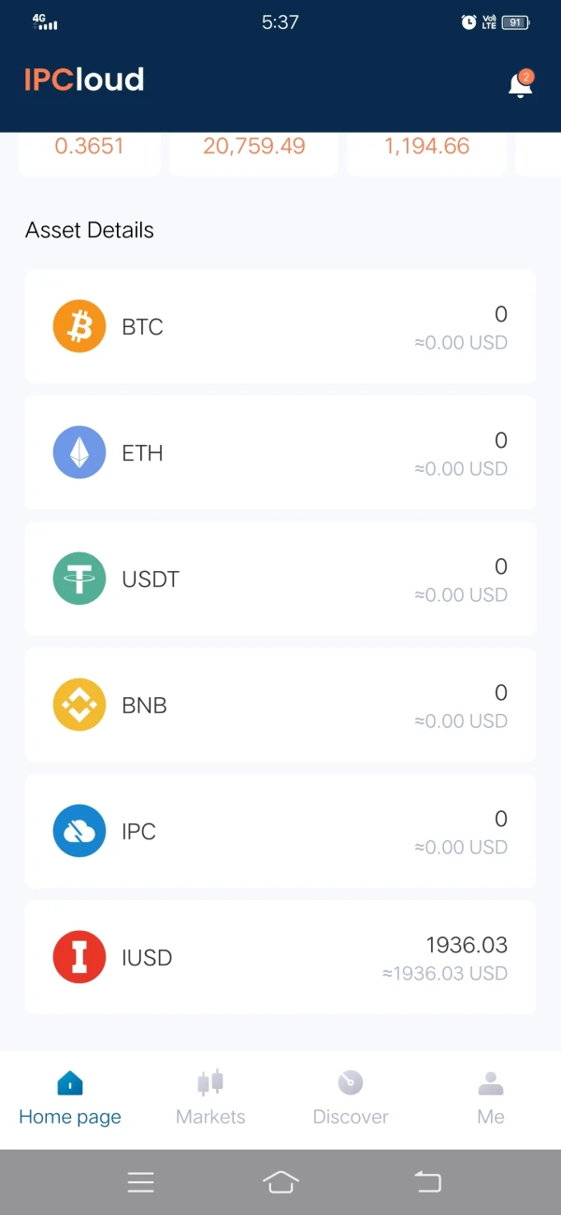Tap the 20,759.49 price card

point(253,148)
